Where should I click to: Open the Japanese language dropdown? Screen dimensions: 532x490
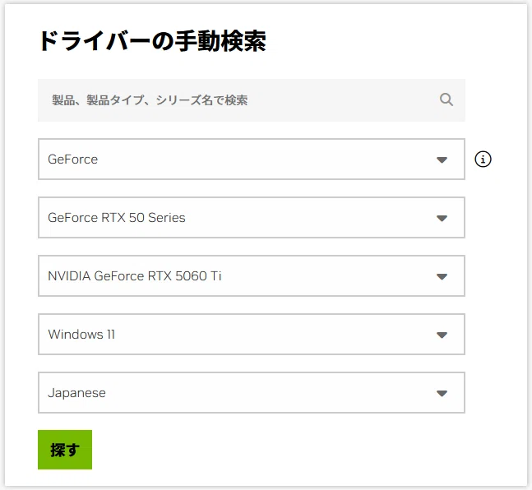252,393
